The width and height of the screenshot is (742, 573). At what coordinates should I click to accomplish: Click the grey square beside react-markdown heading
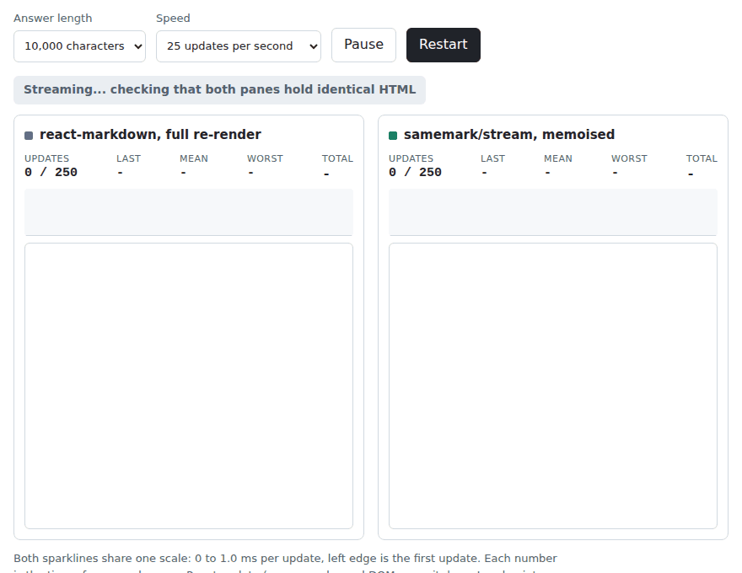click(29, 136)
